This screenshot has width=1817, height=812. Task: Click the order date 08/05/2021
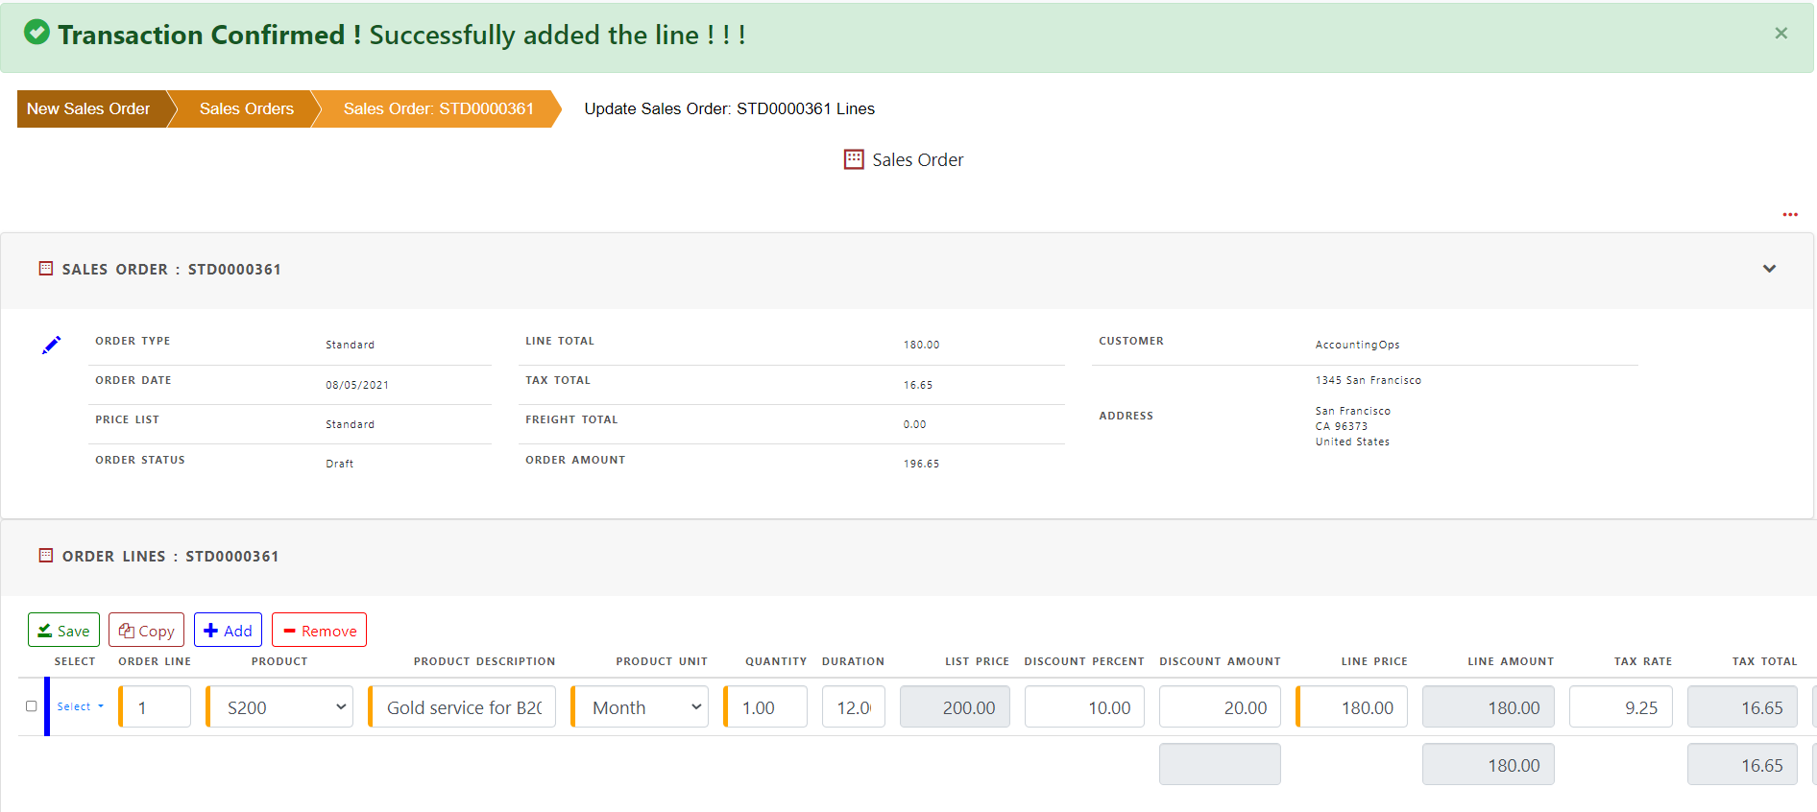pyautogui.click(x=357, y=385)
